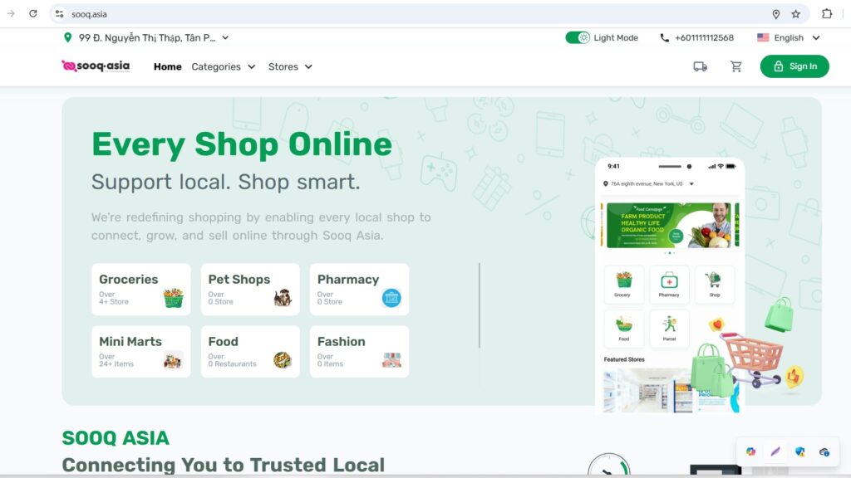Select the Pharmacy category card
Screen dimensions: 851x478
point(359,290)
